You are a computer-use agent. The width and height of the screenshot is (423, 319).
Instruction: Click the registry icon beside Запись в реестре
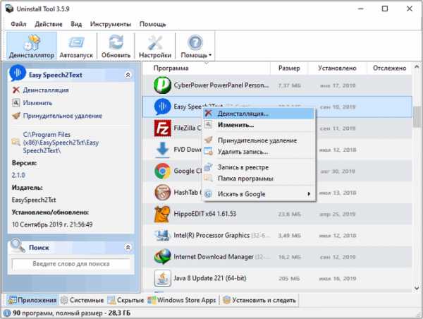[x=208, y=167]
